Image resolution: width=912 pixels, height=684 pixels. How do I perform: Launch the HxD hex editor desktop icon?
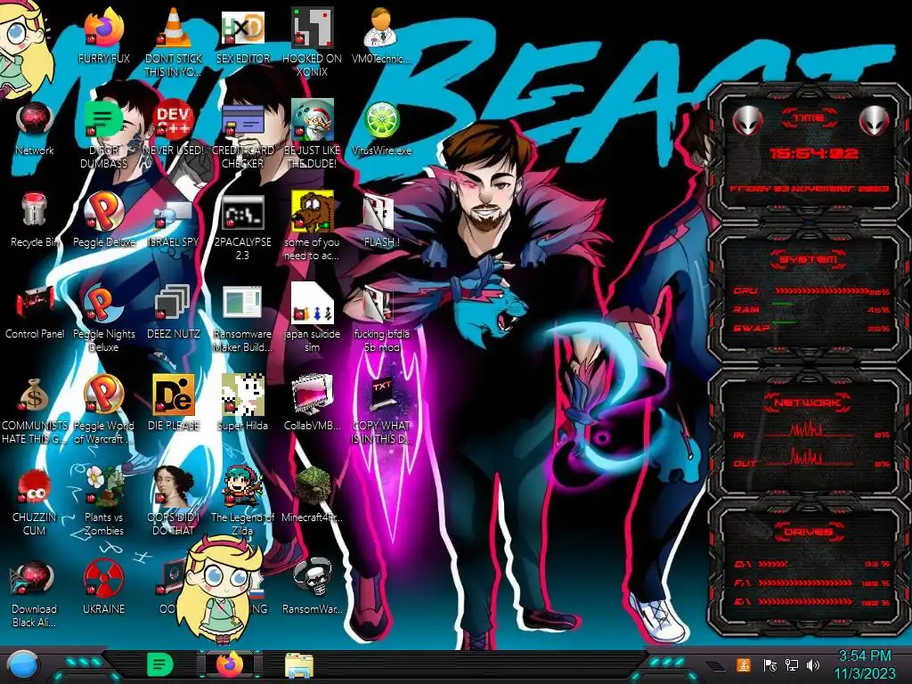click(242, 28)
